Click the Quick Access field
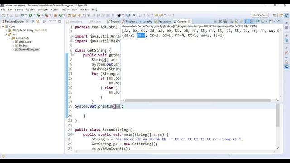 (260, 15)
